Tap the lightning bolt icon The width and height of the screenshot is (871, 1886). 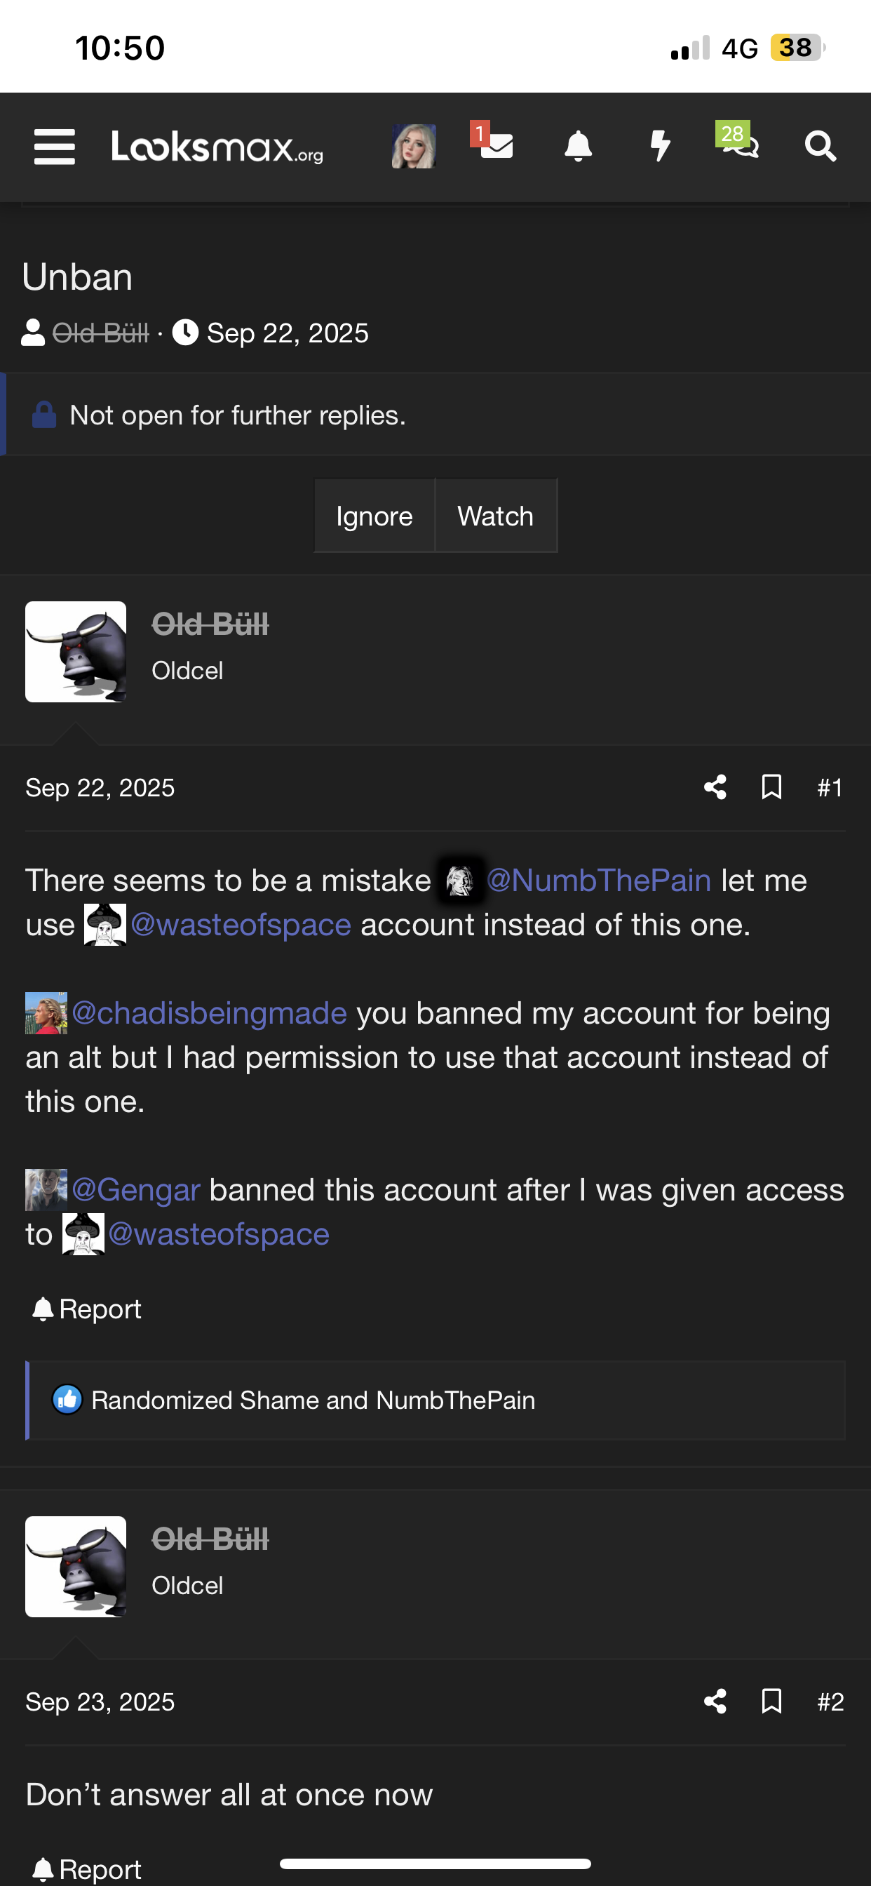pos(659,146)
